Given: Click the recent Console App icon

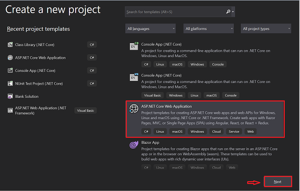Looking at the screenshot, I should point(10,71).
